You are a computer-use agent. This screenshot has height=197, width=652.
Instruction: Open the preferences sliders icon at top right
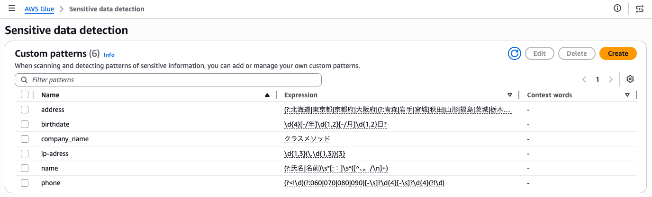pyautogui.click(x=640, y=9)
